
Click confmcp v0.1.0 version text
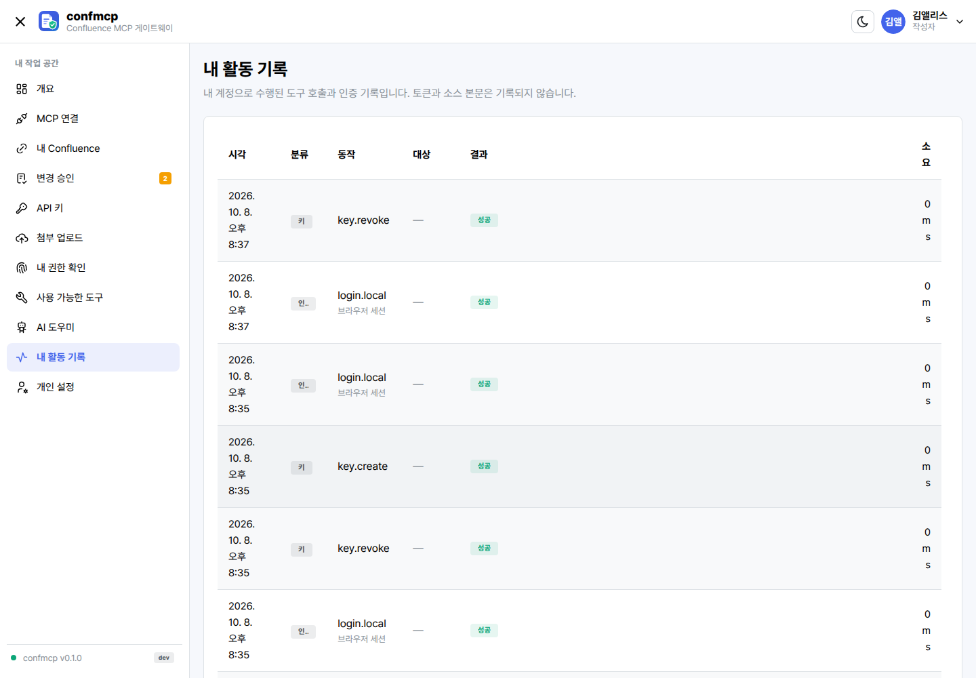click(52, 658)
